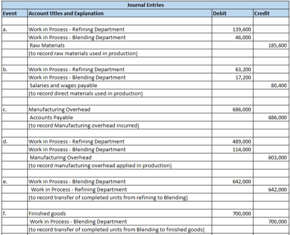Select debit amount 17,200

click(x=233, y=77)
